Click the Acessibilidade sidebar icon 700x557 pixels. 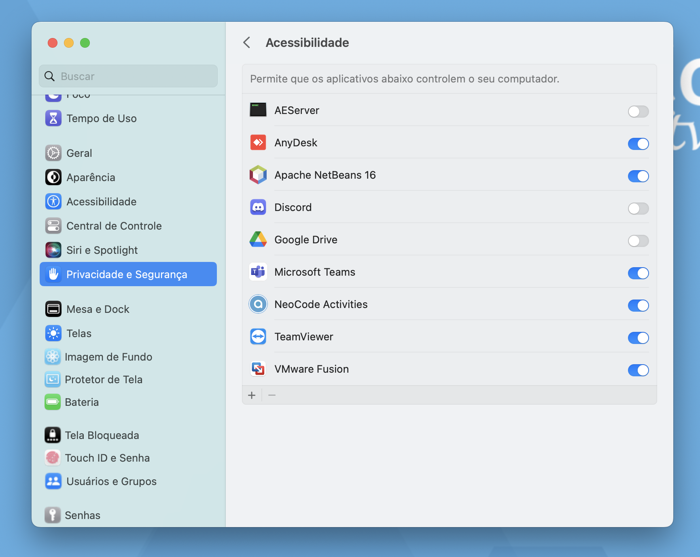(x=53, y=201)
